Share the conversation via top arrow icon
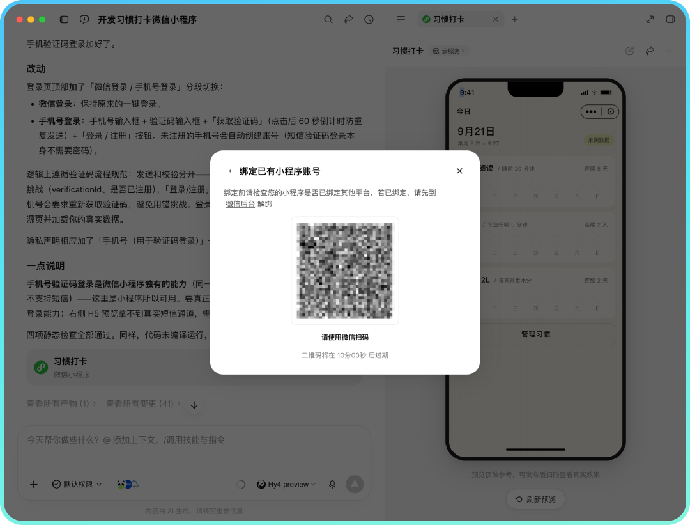The width and height of the screenshot is (690, 525). [x=349, y=19]
